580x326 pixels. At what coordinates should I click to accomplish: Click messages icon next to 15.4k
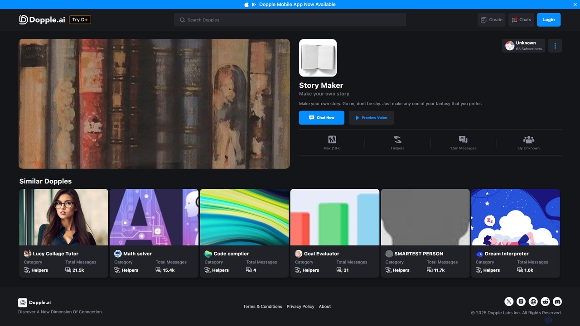(159, 270)
